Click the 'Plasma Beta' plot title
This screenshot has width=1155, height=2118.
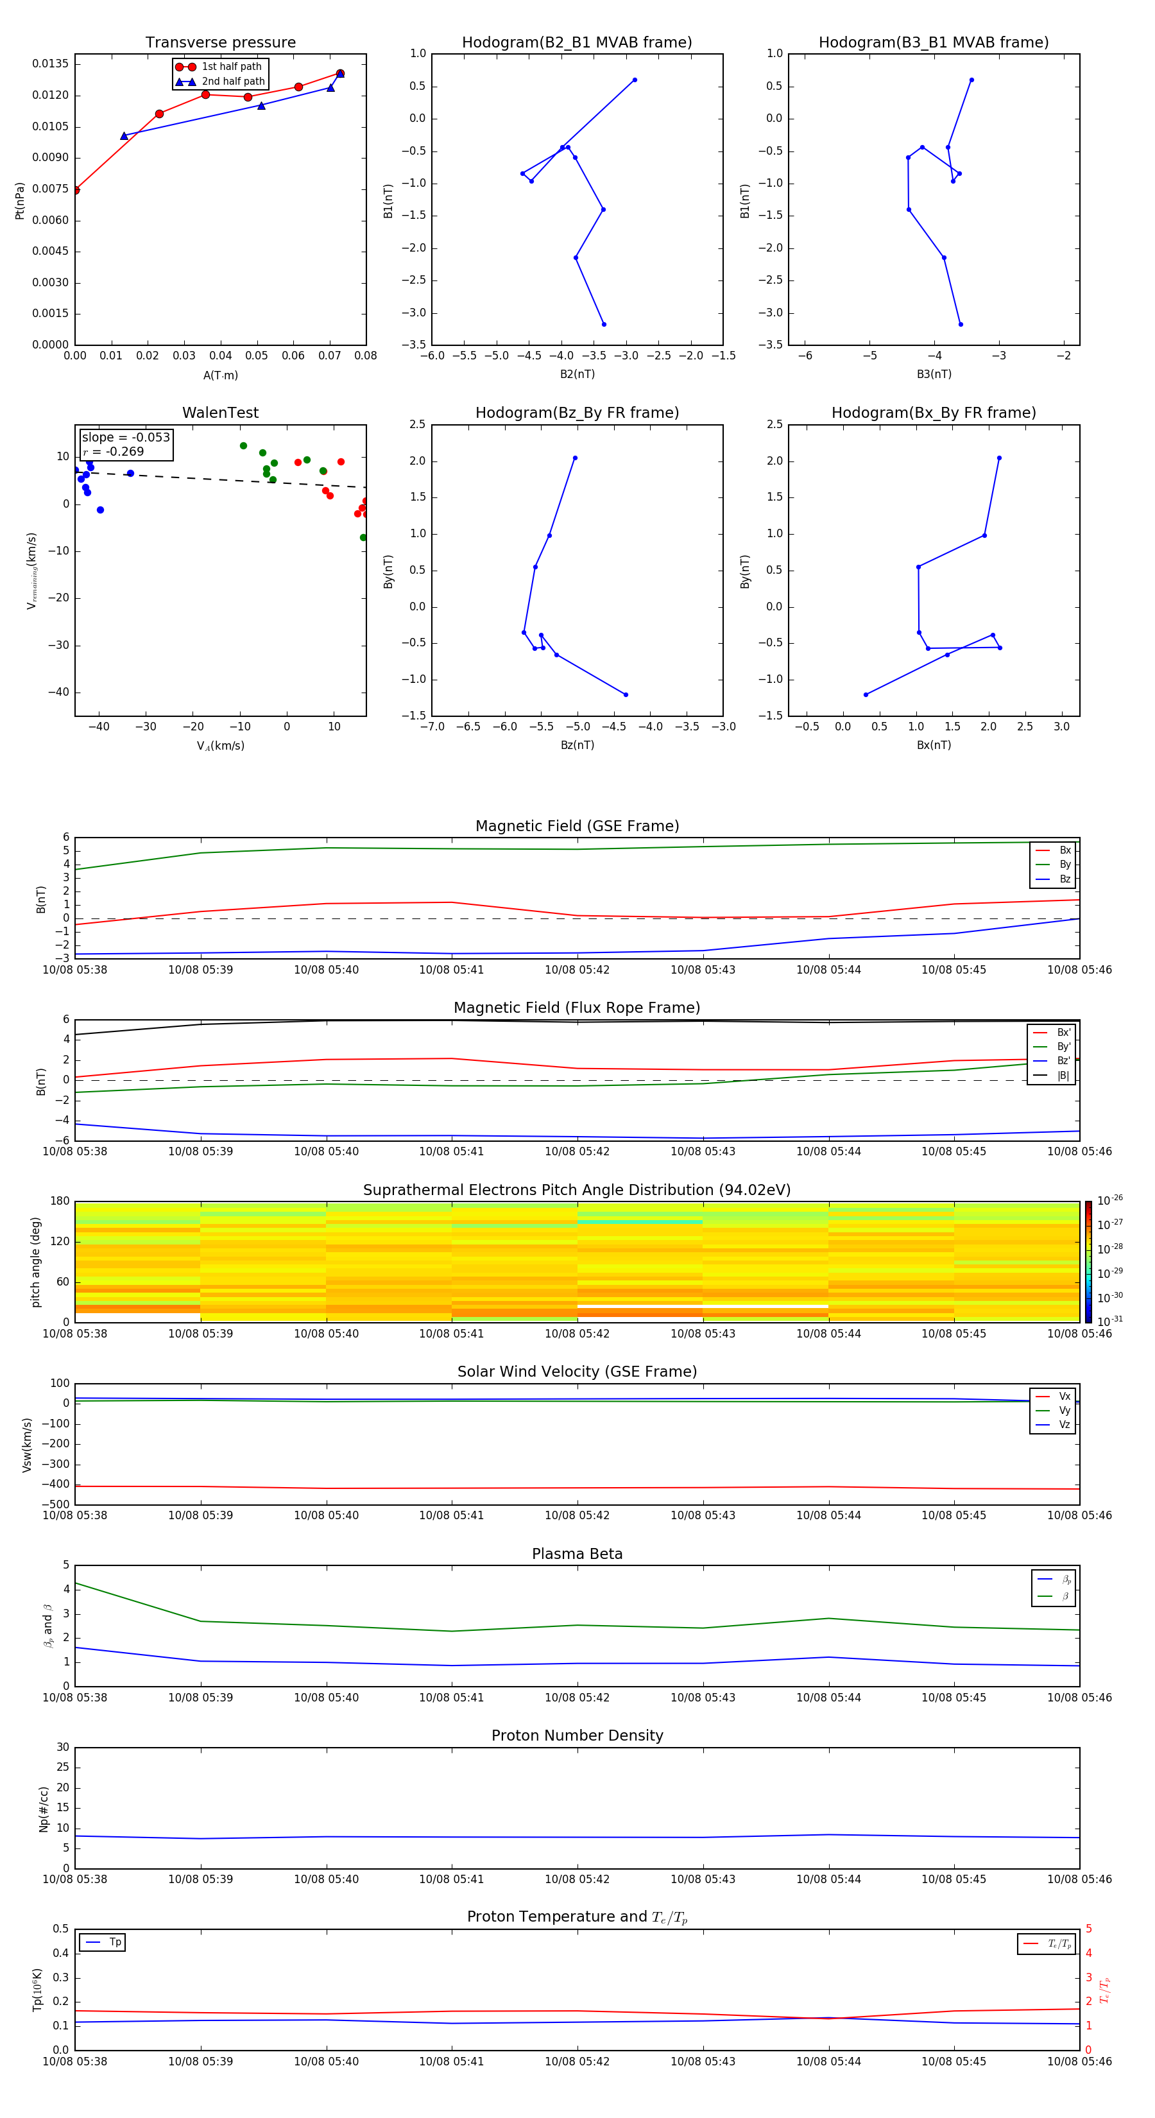coord(577,1554)
